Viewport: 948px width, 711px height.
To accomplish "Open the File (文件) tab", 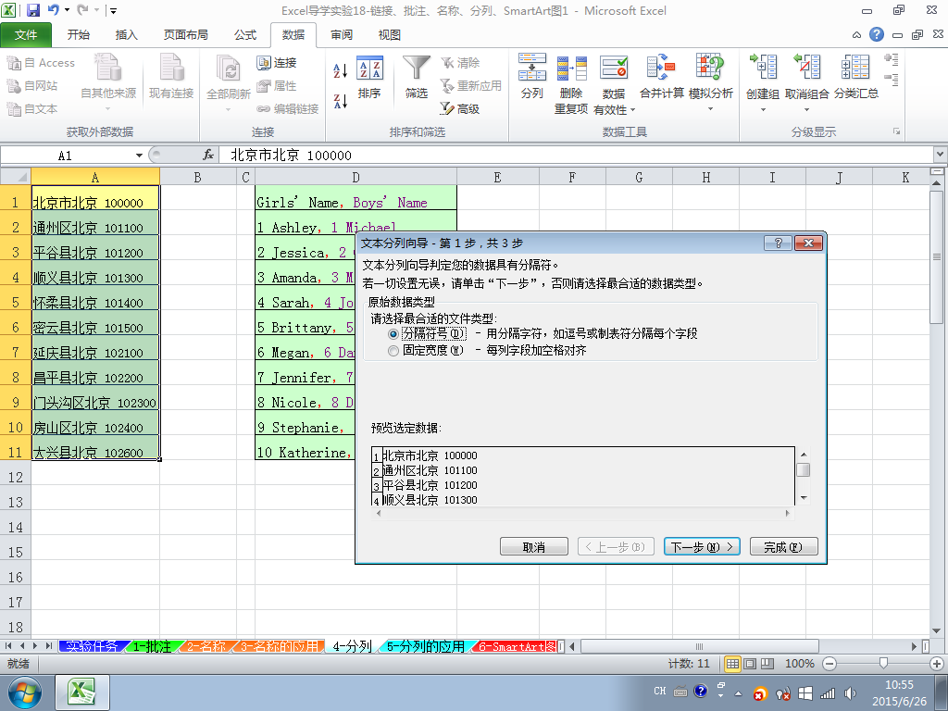I will tap(26, 35).
